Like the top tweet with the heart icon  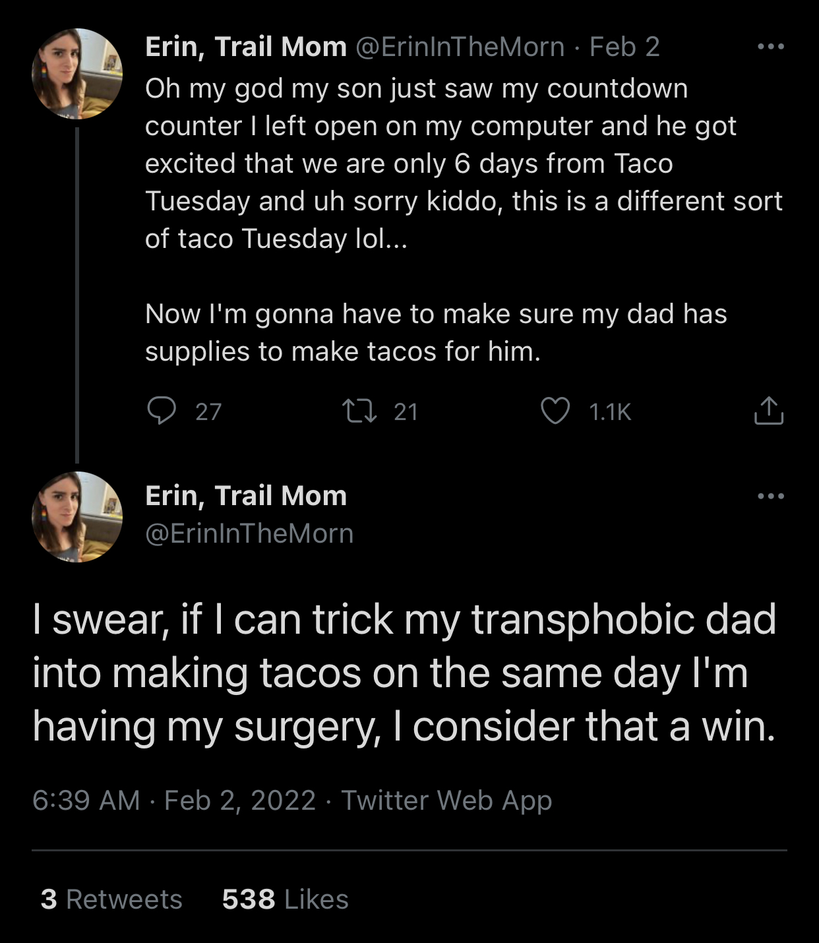555,411
